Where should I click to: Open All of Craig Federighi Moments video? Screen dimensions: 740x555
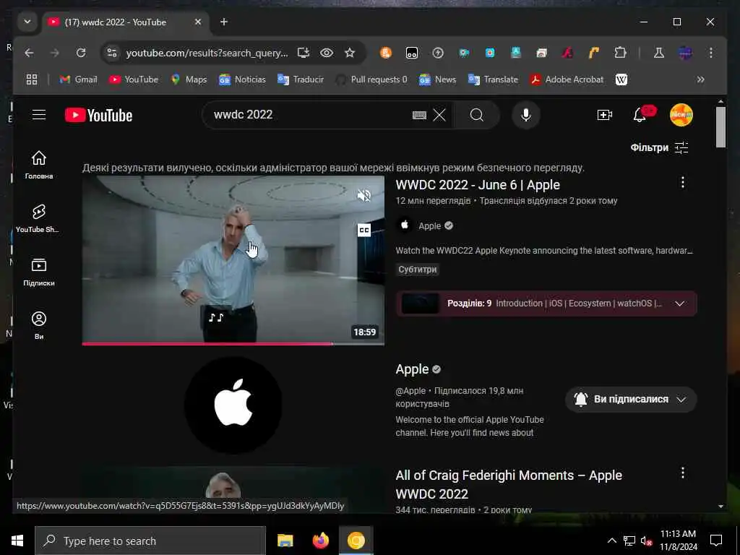[x=509, y=484]
